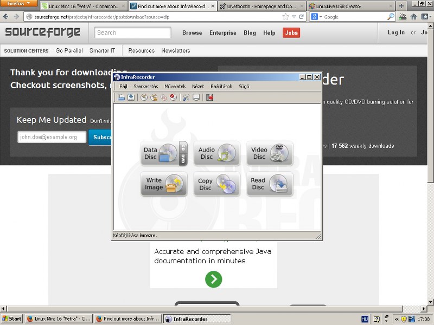Erase disc red icon in InfraRecorder toolbar

[x=173, y=97]
